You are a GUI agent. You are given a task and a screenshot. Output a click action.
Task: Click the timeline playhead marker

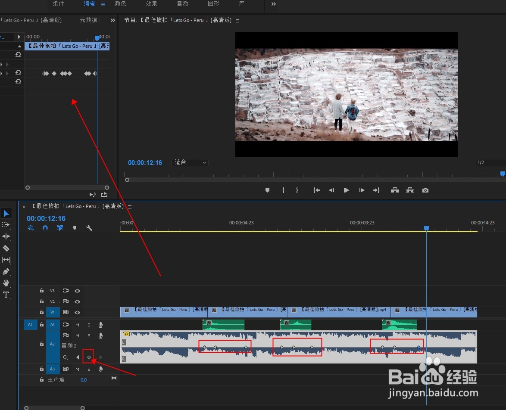(426, 228)
